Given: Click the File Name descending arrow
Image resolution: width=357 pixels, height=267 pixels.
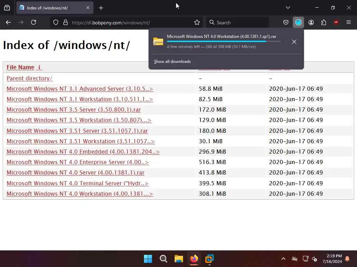Looking at the screenshot, I should (x=39, y=67).
